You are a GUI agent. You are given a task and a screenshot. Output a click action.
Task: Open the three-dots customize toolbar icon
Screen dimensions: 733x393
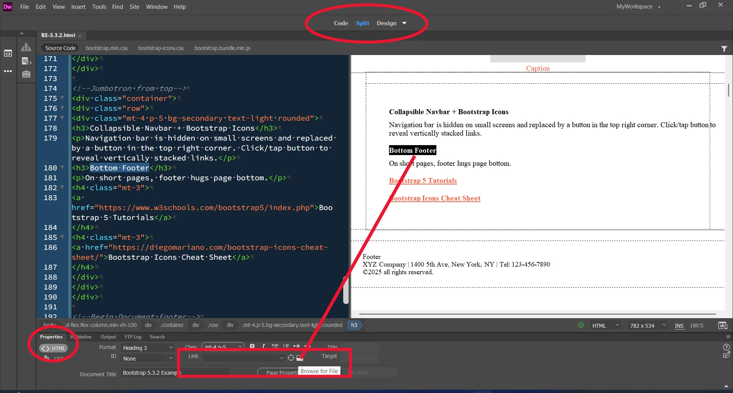(8, 71)
